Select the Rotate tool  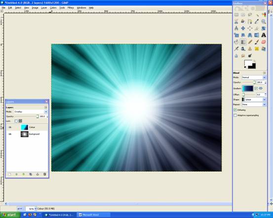pos(264,28)
